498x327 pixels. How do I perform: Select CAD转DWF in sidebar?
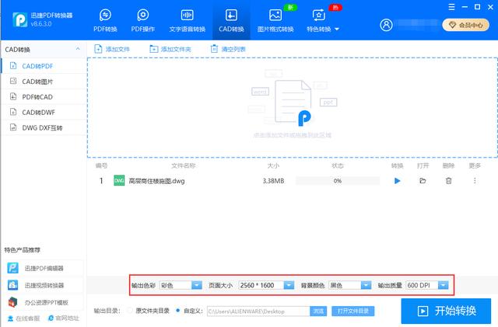44,113
